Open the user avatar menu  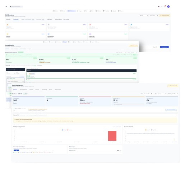[168, 6]
